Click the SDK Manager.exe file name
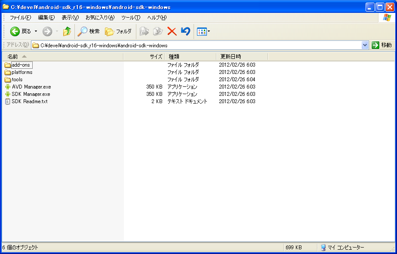The image size is (397, 254). point(31,94)
